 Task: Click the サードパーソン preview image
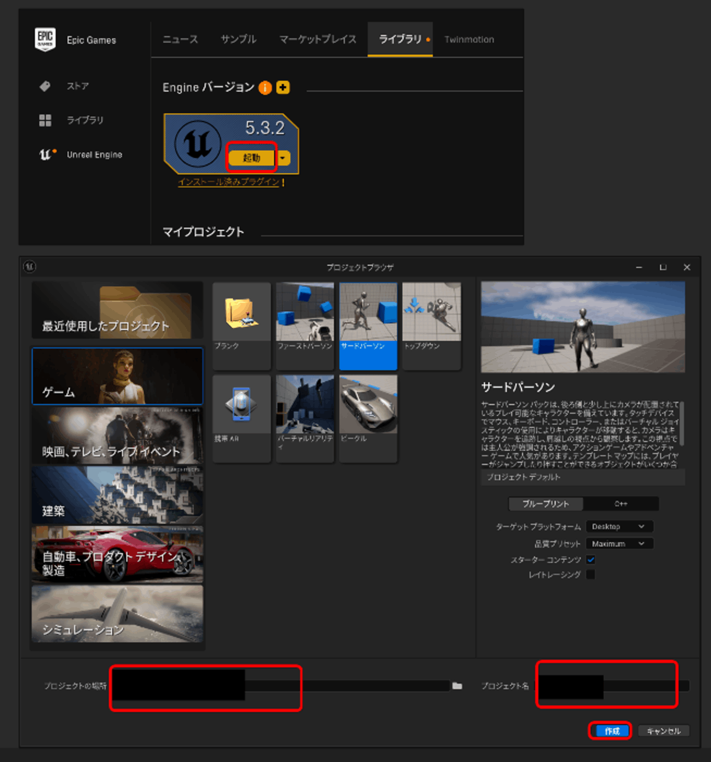click(583, 327)
